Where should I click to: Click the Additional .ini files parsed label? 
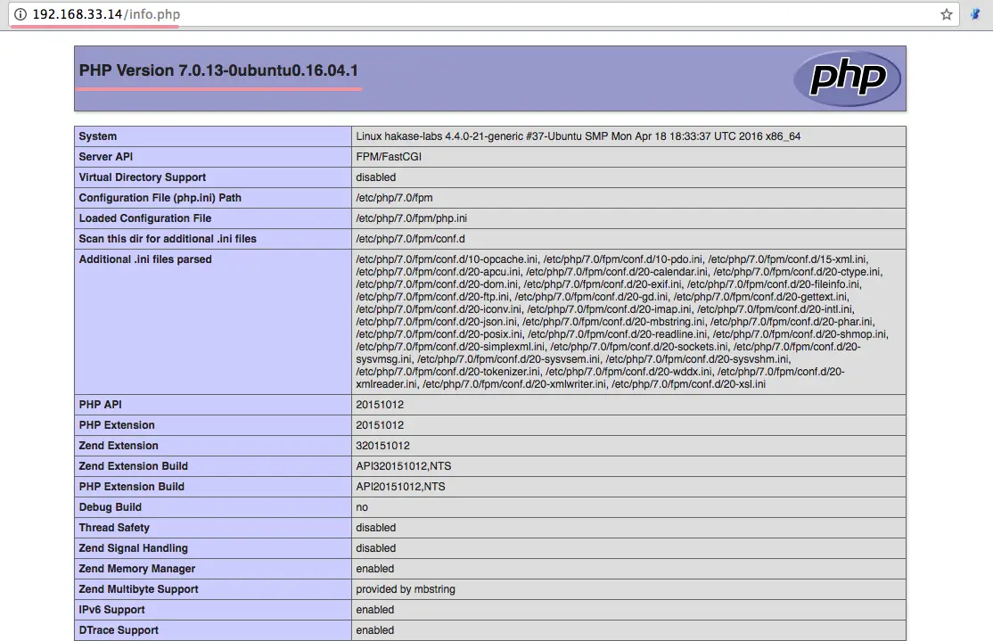click(x=145, y=259)
